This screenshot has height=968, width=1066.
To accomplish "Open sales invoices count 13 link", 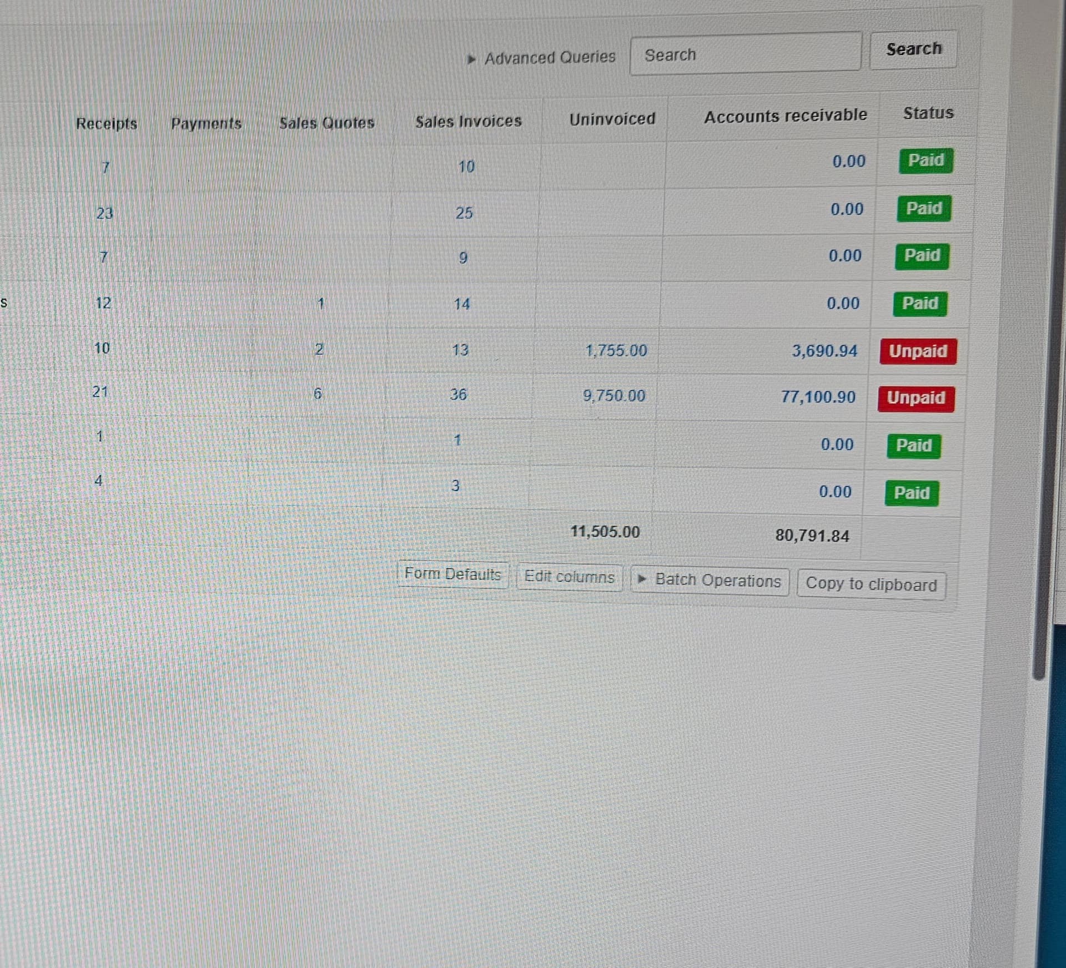I will click(x=460, y=350).
